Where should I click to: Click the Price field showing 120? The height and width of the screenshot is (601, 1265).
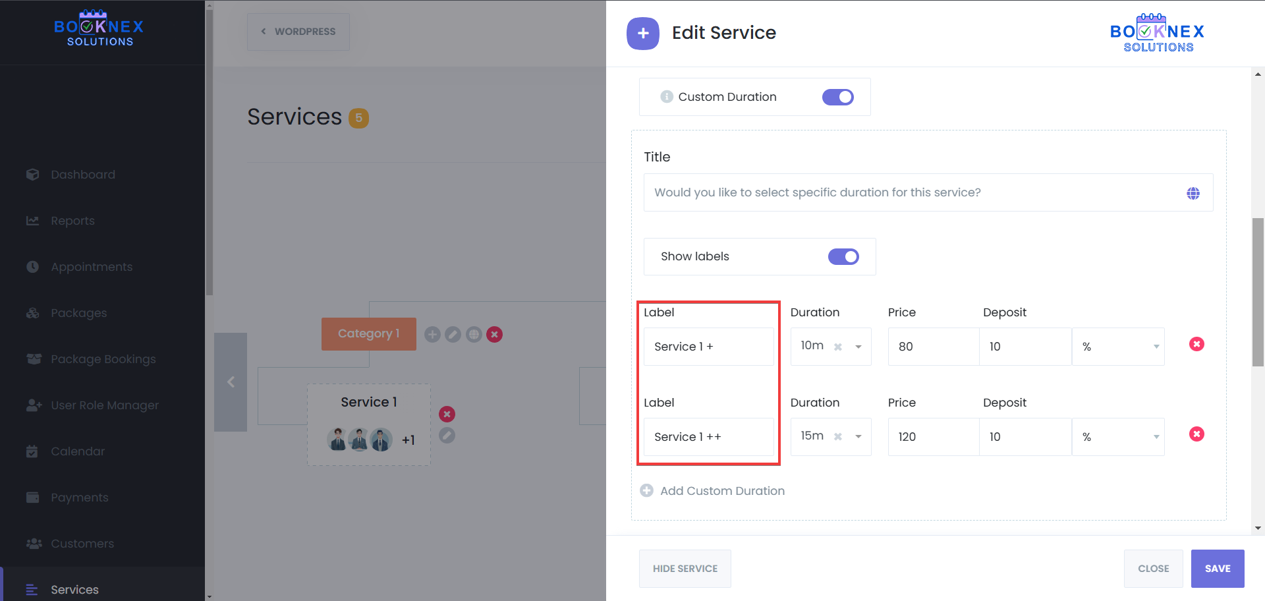pos(932,437)
